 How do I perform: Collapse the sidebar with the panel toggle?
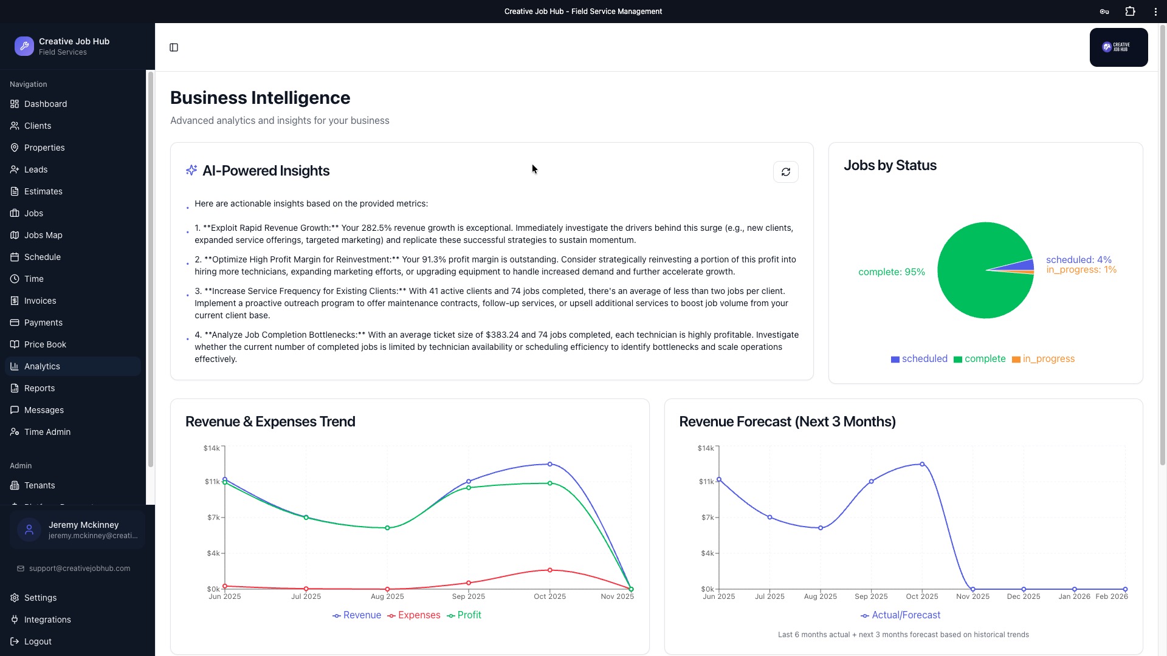174,47
